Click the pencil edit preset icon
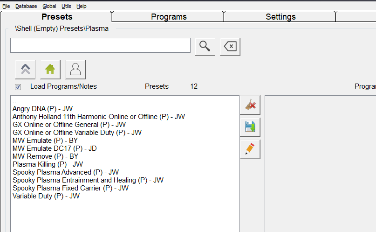This screenshot has height=232, width=376. click(x=250, y=149)
